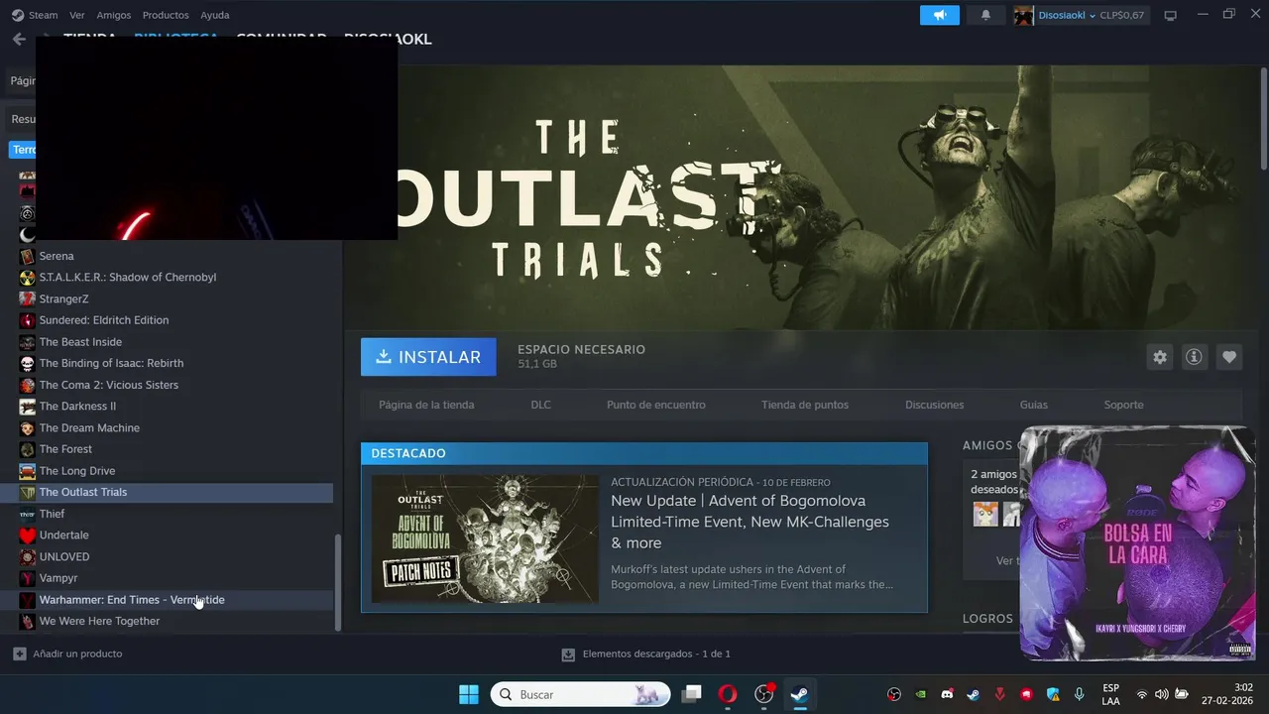Screen dimensions: 1269x714
Task: Open Windows Security tray icon
Action: 1053,694
